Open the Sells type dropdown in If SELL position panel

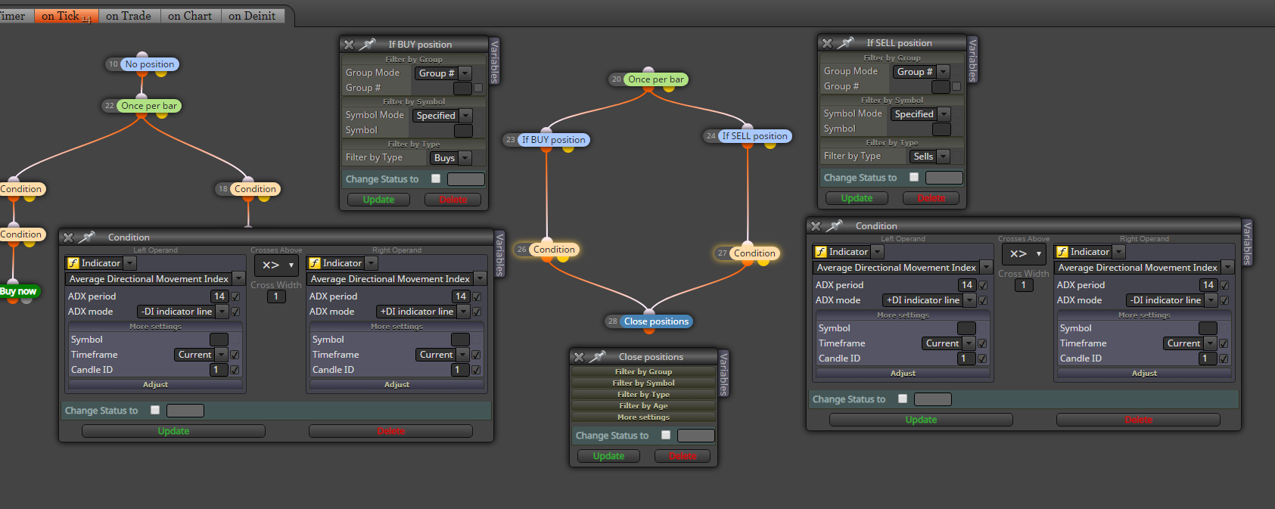pos(929,157)
